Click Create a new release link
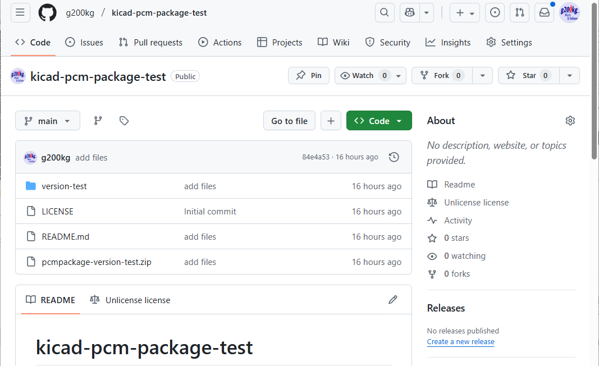Viewport: 599px width, 366px height. (x=460, y=341)
